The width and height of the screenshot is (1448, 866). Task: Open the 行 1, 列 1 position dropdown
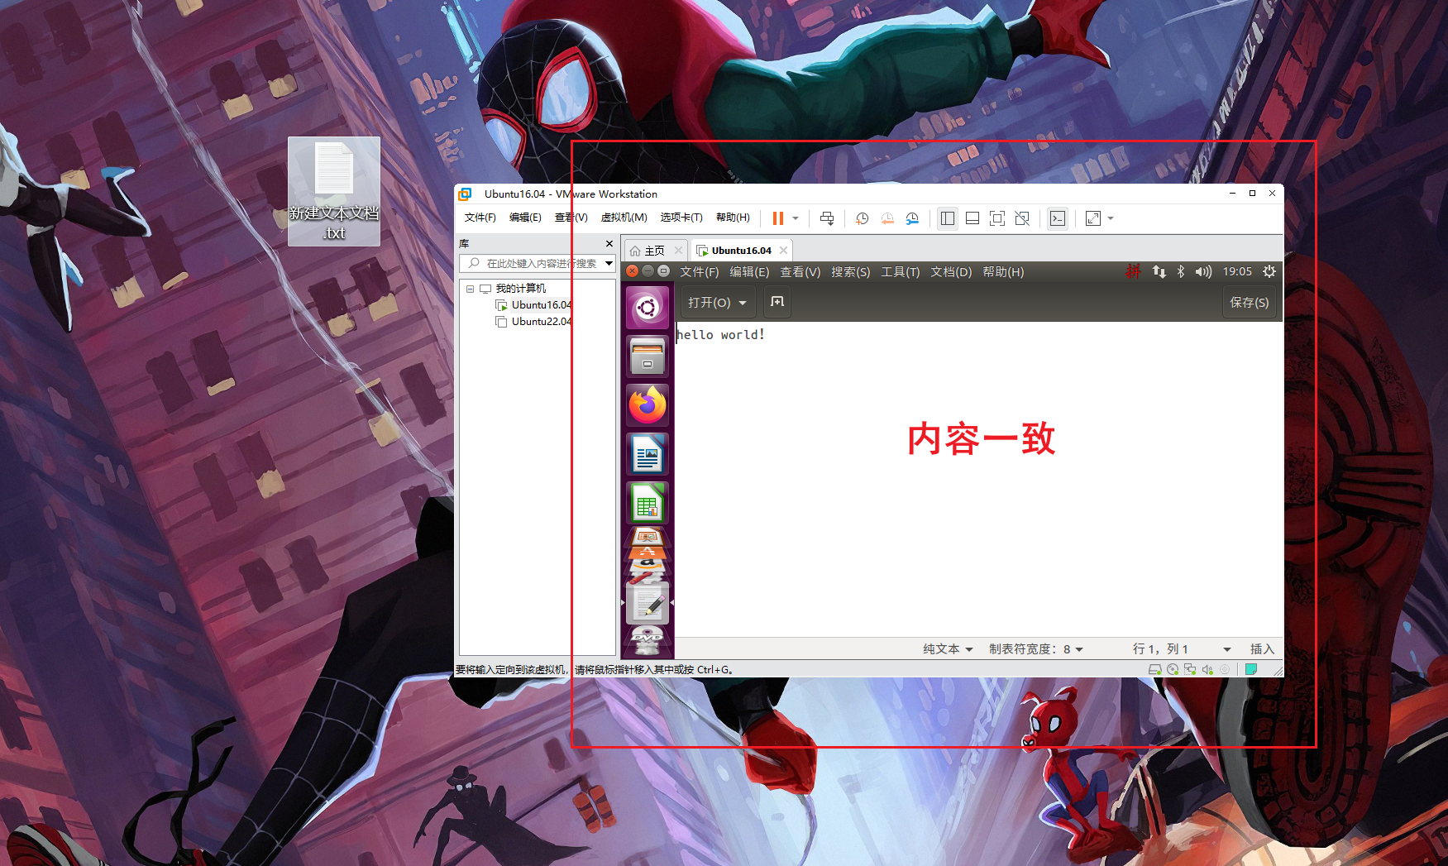click(x=1182, y=649)
